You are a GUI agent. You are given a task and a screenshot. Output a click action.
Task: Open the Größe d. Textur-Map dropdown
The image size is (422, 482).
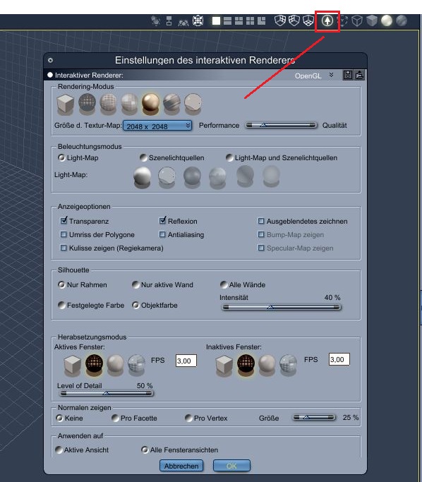tap(157, 126)
